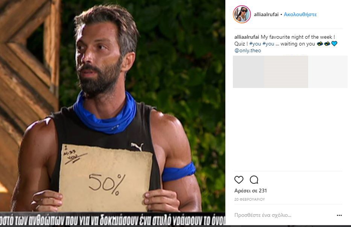
Task: Open the second #you hashtag
Action: pos(268,44)
